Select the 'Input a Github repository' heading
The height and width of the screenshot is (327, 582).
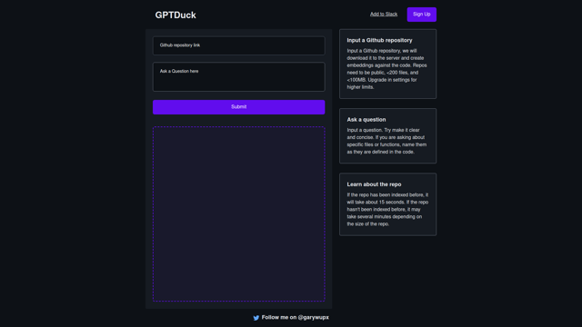pyautogui.click(x=379, y=40)
